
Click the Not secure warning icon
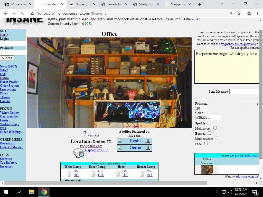(32, 13)
